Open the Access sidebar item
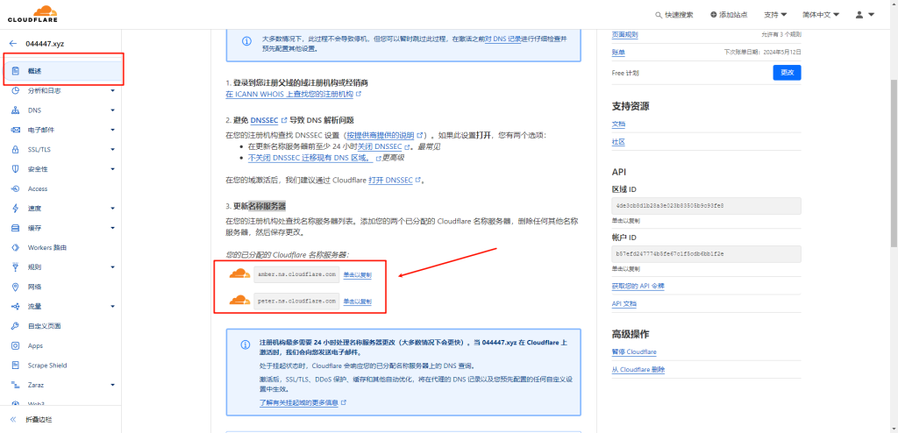The width and height of the screenshot is (898, 433). [38, 188]
